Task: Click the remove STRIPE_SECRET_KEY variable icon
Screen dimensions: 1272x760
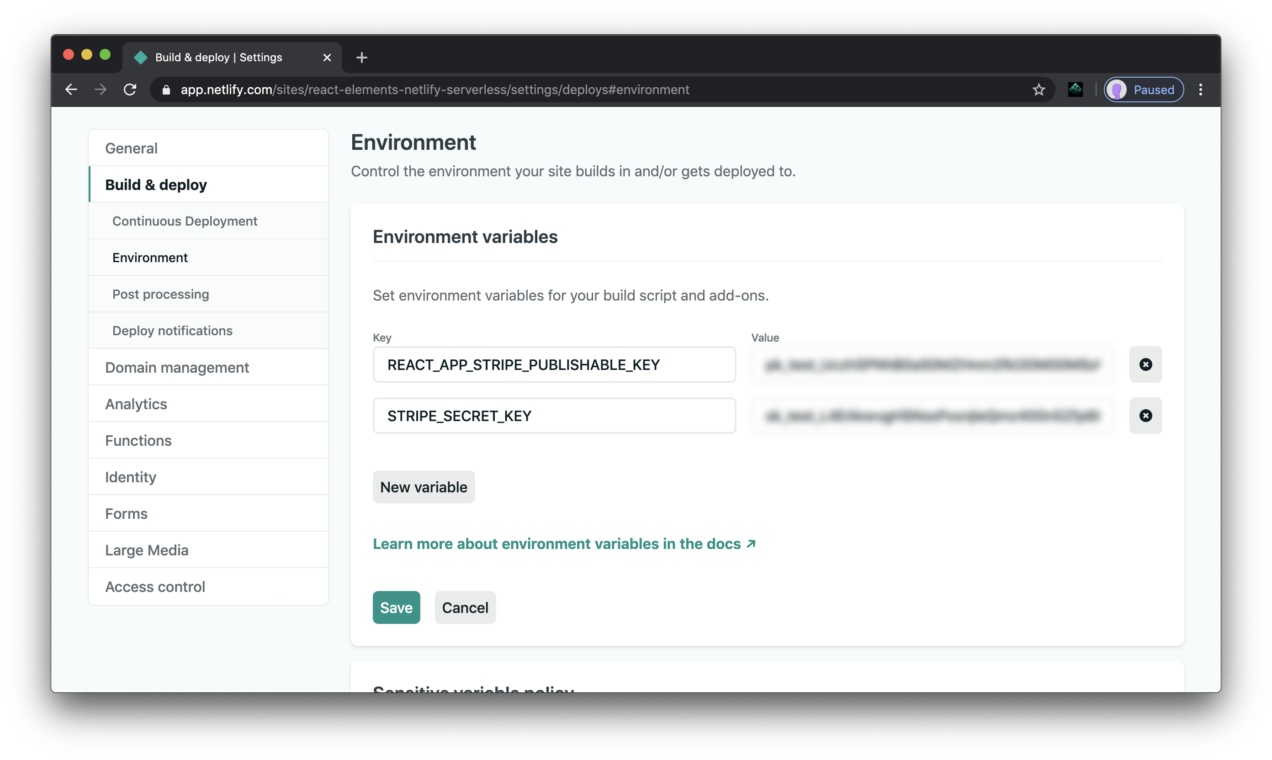Action: 1145,415
